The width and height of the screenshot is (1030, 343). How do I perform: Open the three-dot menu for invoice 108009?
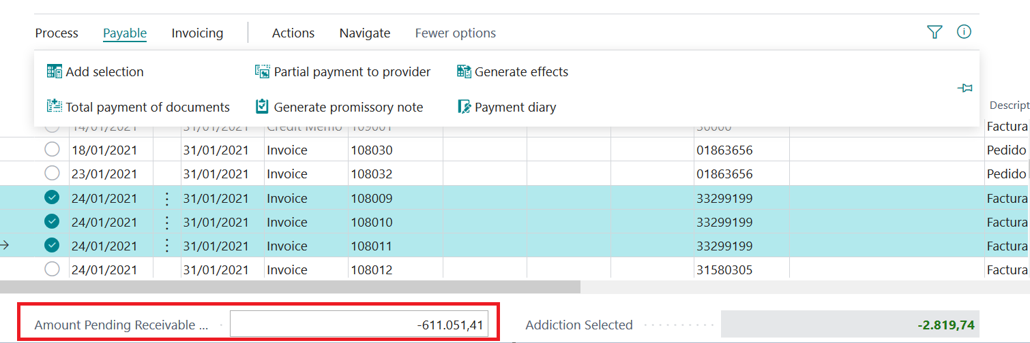(x=167, y=199)
